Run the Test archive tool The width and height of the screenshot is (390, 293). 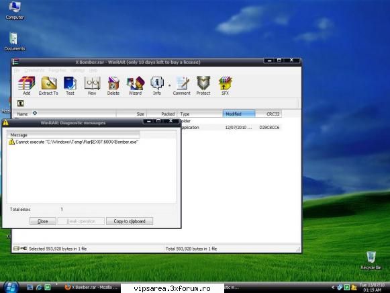[70, 85]
